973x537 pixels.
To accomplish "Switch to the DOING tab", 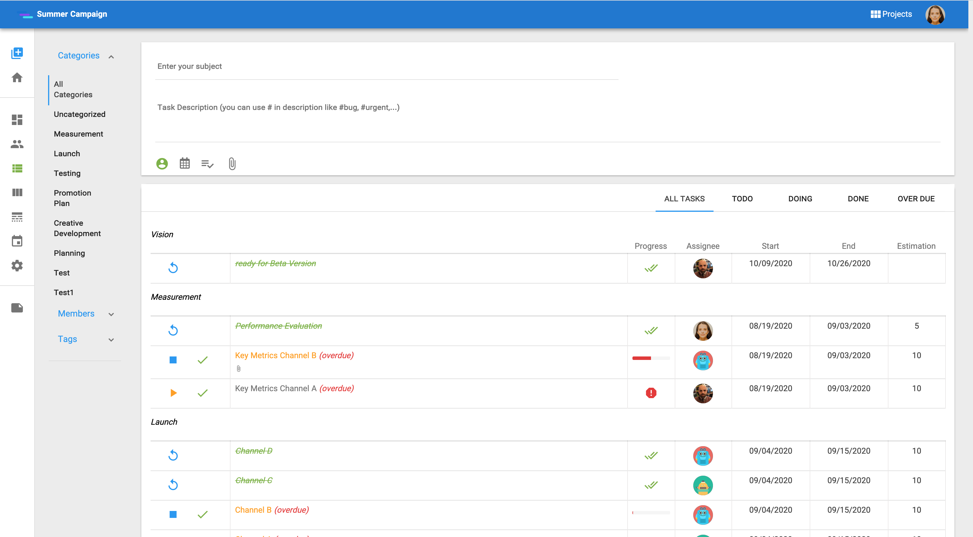I will [x=800, y=199].
